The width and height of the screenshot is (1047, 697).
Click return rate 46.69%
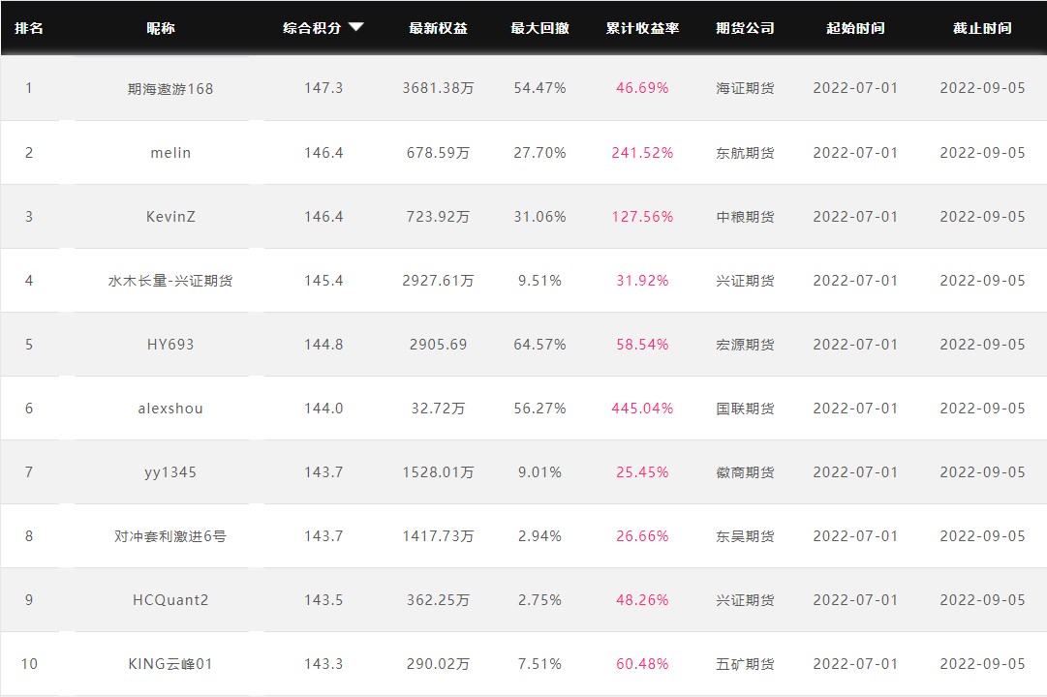[x=642, y=88]
